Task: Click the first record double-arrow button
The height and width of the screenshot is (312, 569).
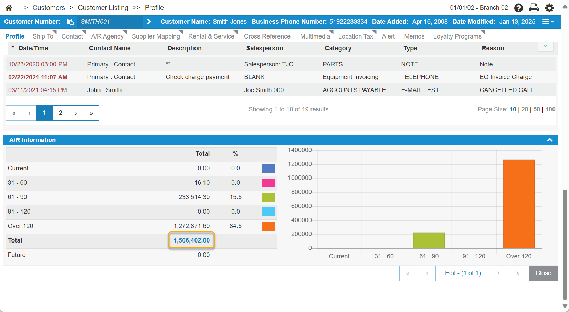Action: (408, 273)
